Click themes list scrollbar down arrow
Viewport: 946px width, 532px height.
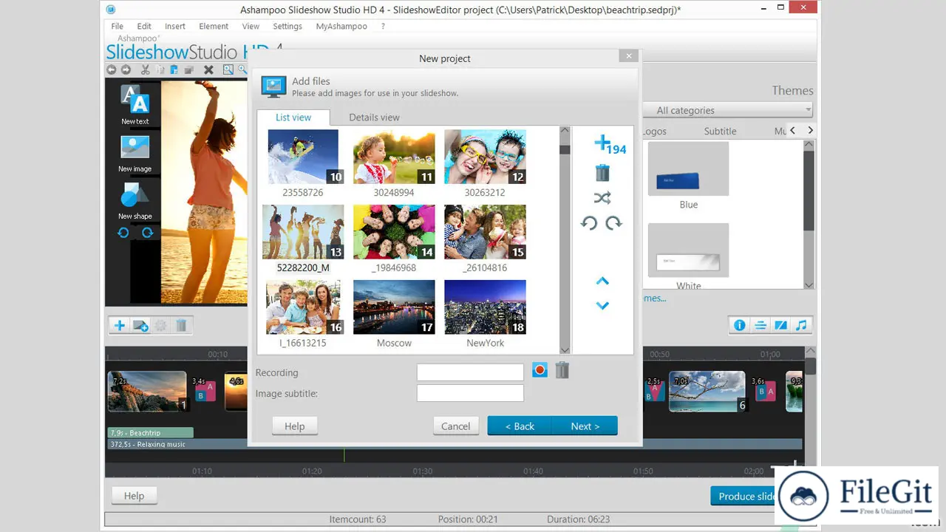809,284
